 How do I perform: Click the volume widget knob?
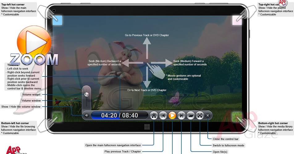point(86,94)
